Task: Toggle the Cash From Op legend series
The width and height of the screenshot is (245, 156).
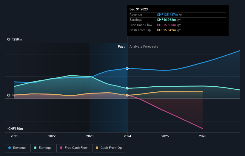Action: [109, 148]
